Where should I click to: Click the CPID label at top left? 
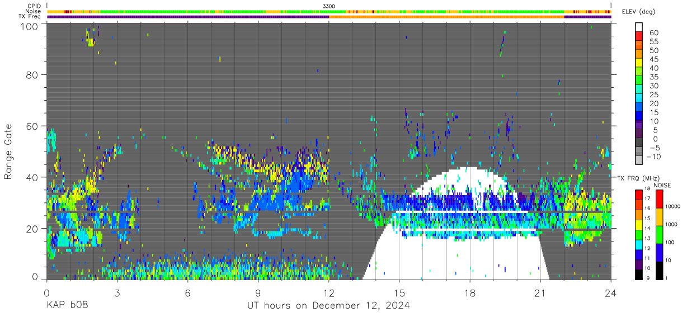point(33,6)
